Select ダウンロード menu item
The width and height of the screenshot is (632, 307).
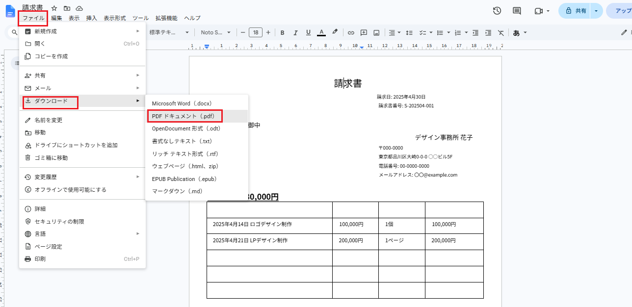point(82,101)
